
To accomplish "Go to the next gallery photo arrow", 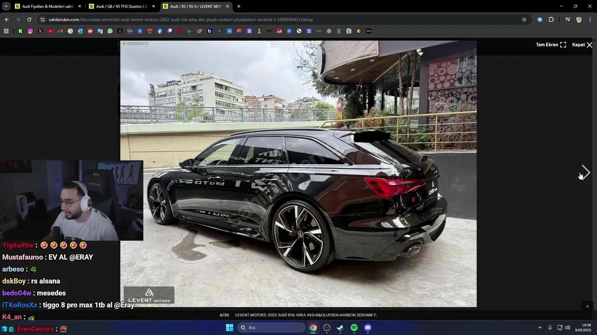I will (586, 173).
